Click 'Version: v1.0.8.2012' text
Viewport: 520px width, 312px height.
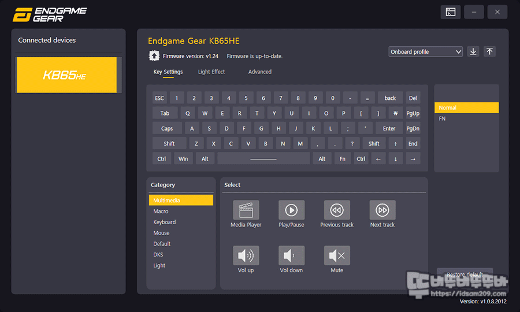483,302
